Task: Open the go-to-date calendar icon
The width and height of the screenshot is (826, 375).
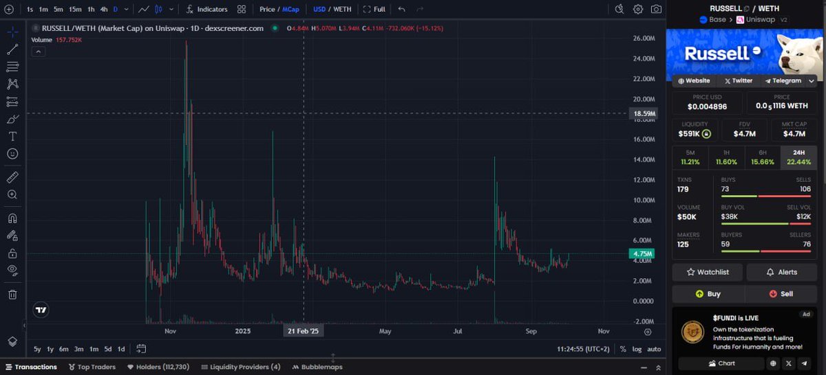Action: pos(141,349)
